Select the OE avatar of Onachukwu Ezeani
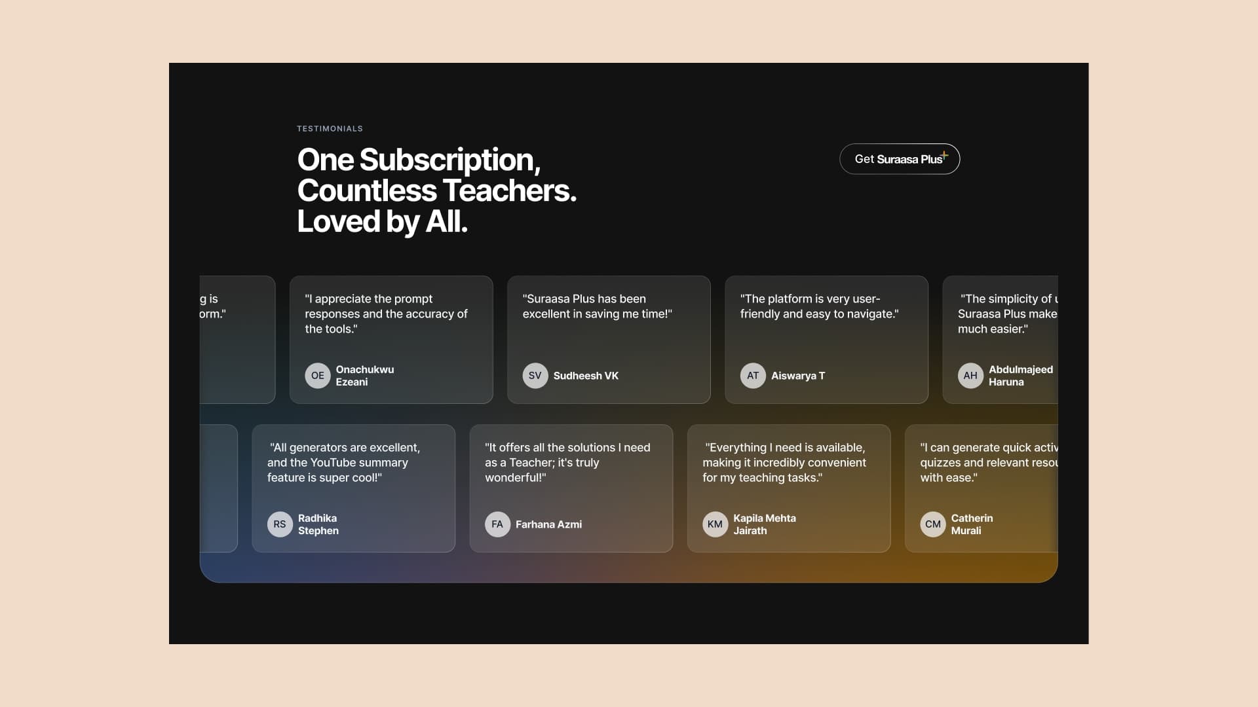Image resolution: width=1258 pixels, height=707 pixels. tap(318, 376)
